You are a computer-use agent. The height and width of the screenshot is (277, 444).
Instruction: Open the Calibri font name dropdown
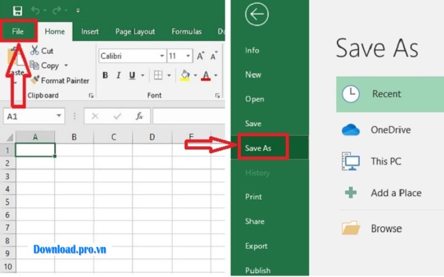coord(162,56)
